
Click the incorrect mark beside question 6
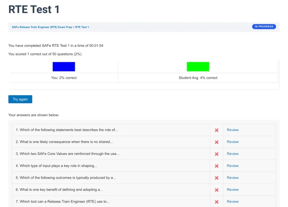[216, 189]
